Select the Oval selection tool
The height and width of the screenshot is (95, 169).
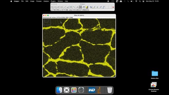[55, 7]
